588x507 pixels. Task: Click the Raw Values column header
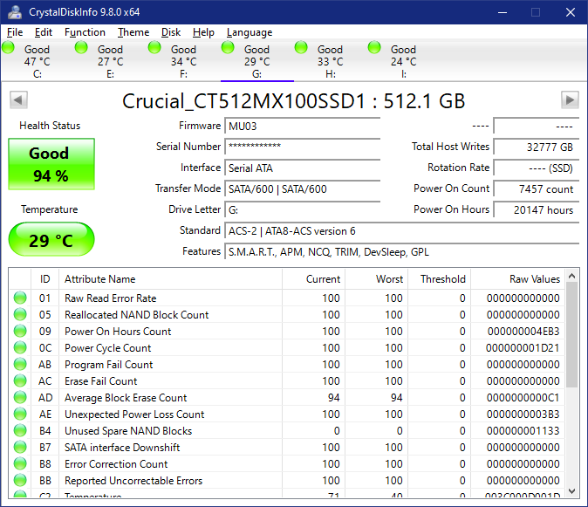coord(518,279)
